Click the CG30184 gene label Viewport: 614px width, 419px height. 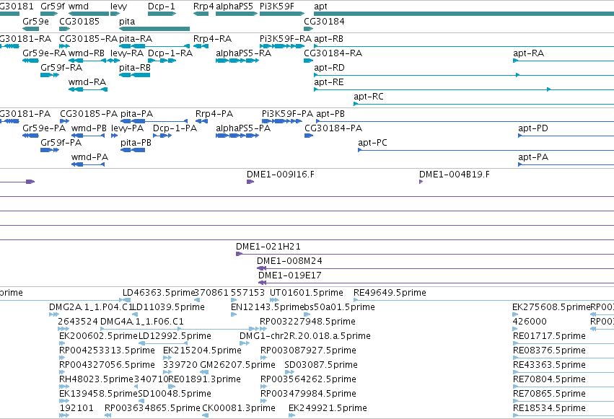click(324, 21)
